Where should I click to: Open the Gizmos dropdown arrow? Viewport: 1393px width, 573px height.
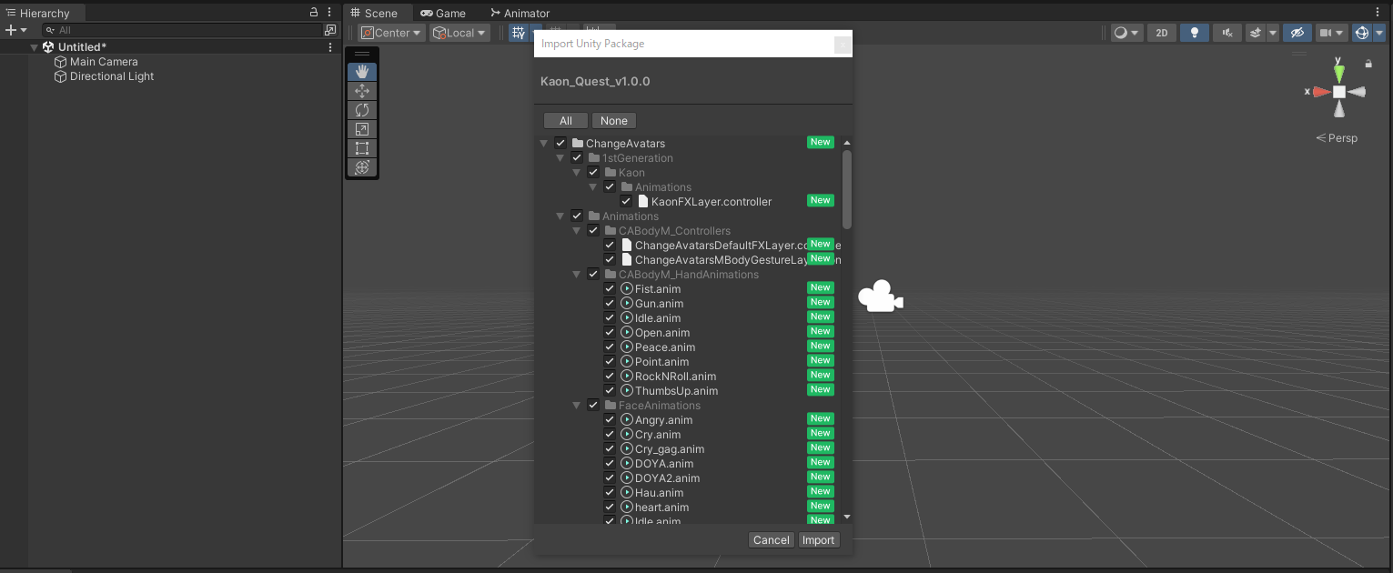point(1379,33)
